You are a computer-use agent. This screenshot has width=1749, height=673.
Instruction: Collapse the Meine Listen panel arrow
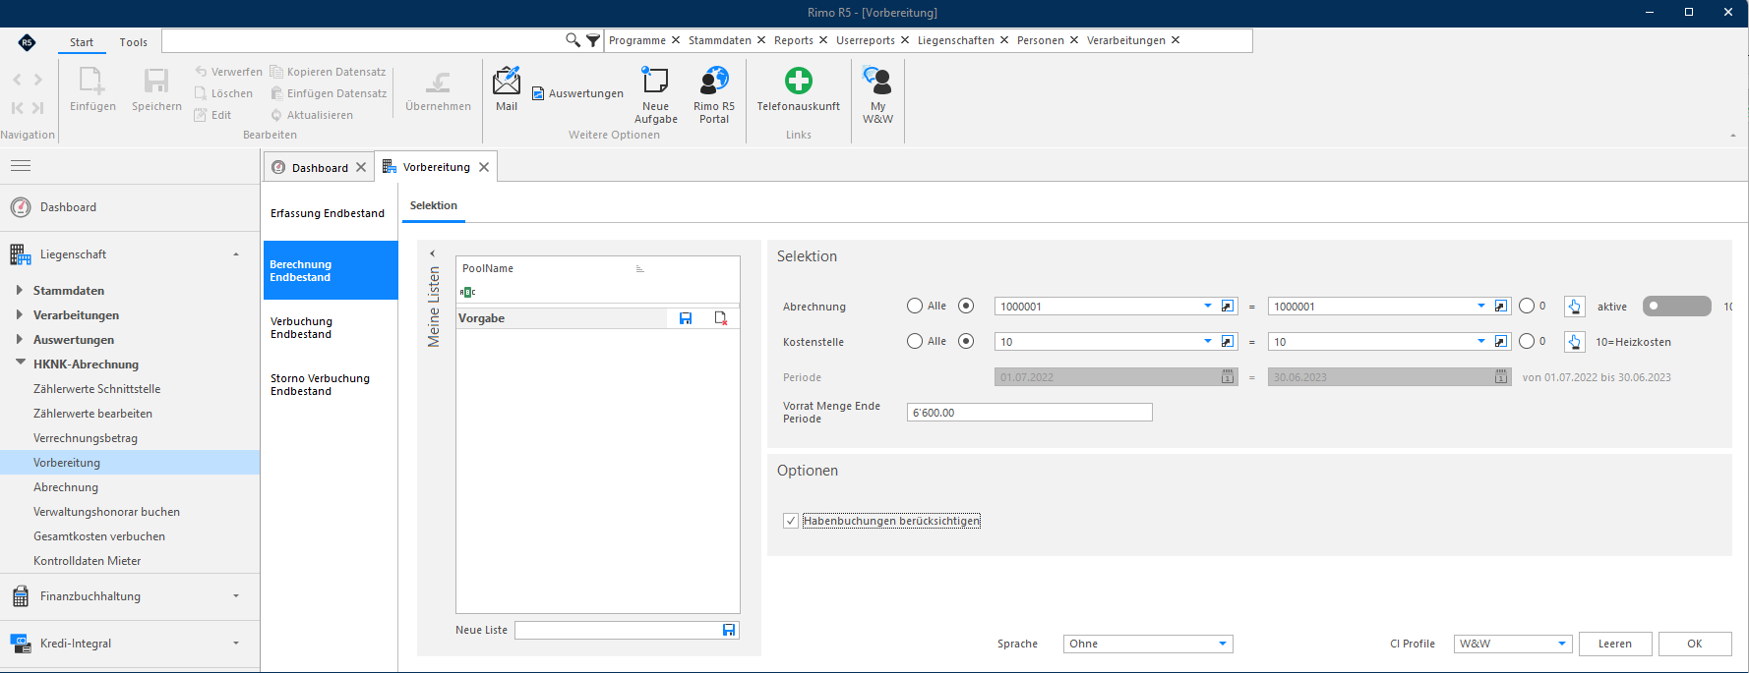[x=432, y=253]
